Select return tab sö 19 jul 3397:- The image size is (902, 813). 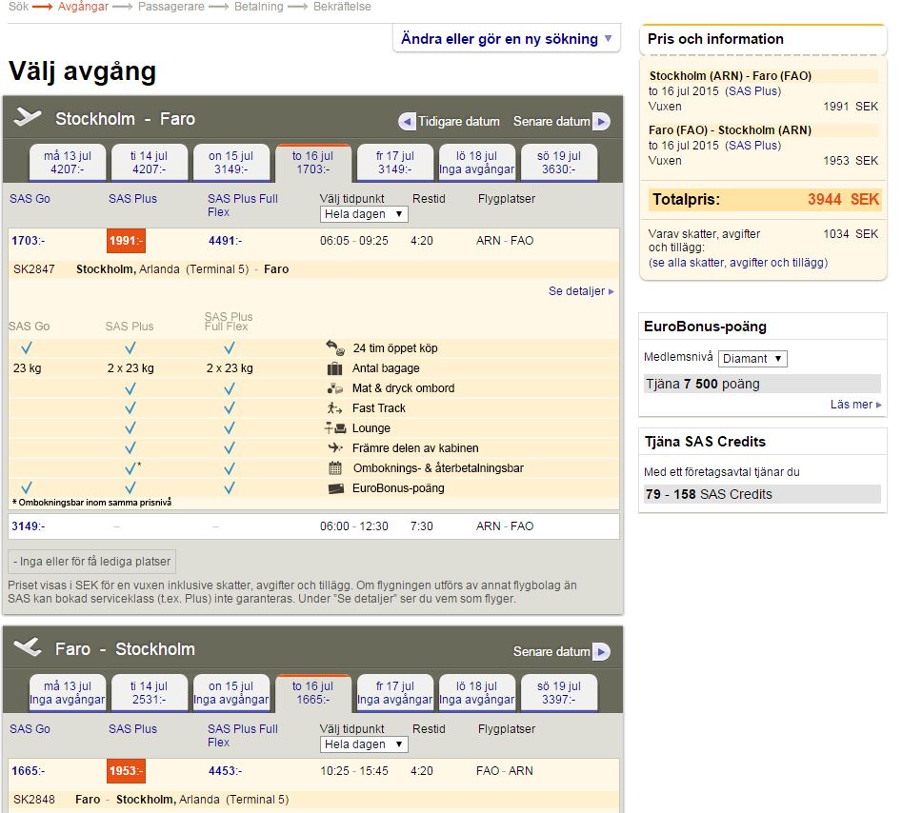click(558, 693)
